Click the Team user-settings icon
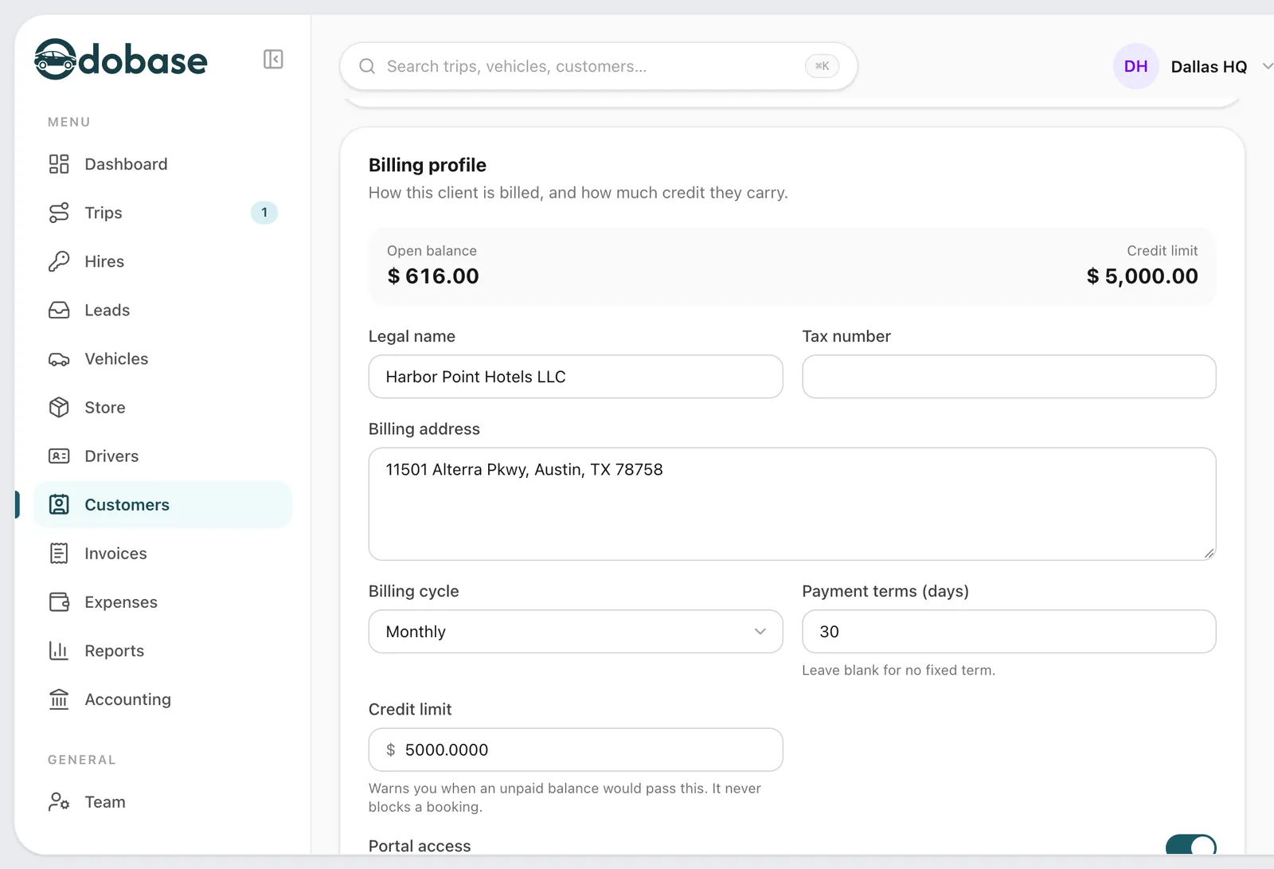The height and width of the screenshot is (869, 1274). coord(59,802)
